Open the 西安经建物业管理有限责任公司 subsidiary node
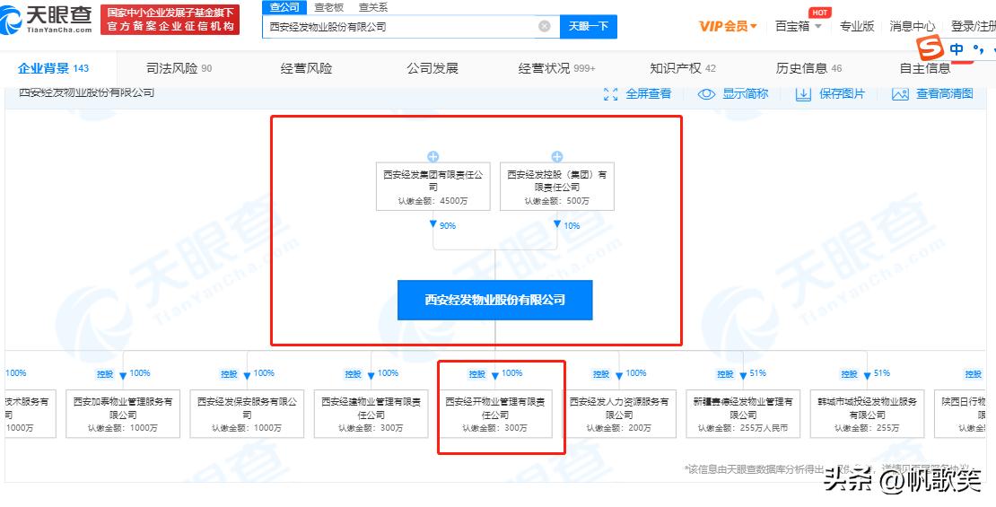Screen dimensions: 996x507 click(371, 414)
